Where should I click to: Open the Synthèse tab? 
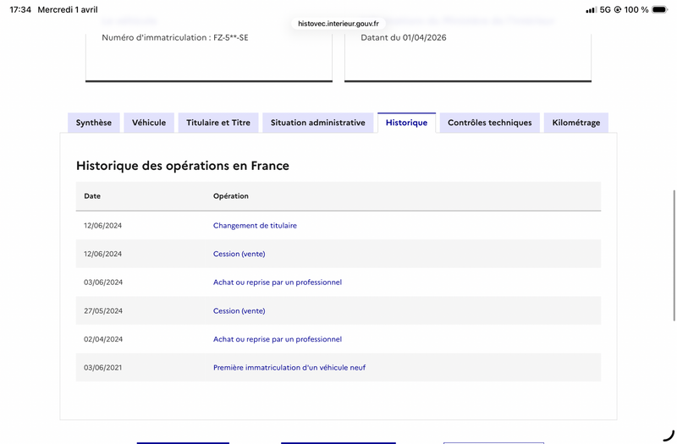click(x=94, y=123)
